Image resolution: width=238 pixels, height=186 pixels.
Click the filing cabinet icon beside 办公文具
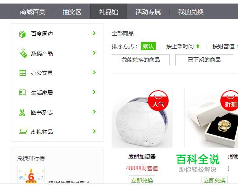[23, 73]
